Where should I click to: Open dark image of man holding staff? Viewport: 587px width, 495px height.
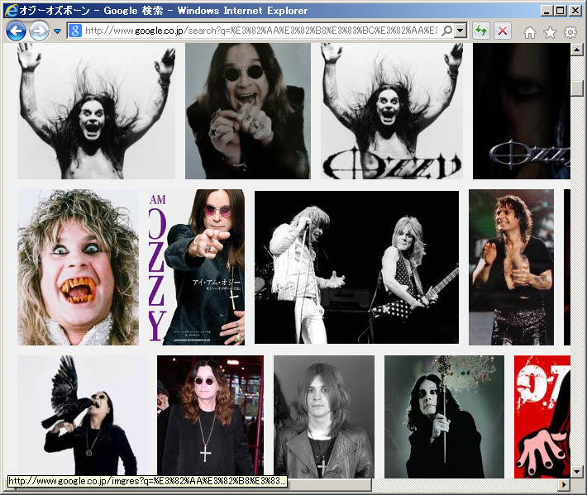[x=444, y=416]
